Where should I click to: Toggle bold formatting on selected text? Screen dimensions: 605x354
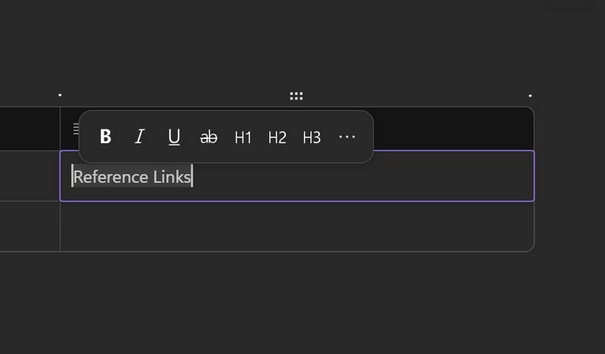106,137
